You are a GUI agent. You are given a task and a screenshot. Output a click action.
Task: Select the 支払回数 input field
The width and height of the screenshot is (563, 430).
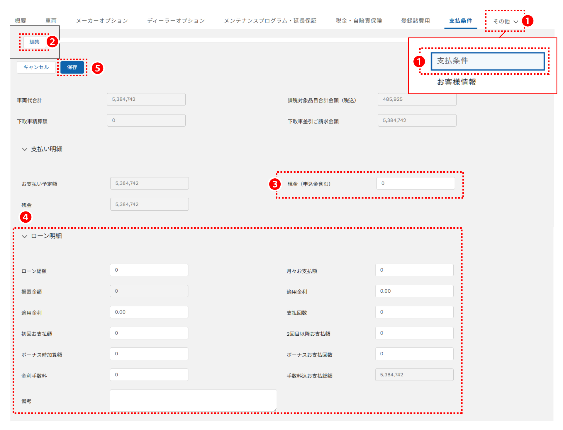pyautogui.click(x=414, y=312)
